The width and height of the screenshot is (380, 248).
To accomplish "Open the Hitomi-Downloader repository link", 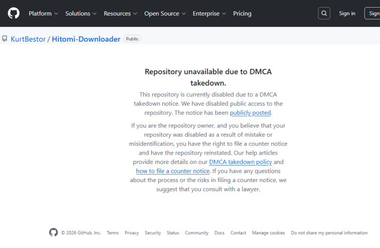I will (86, 39).
